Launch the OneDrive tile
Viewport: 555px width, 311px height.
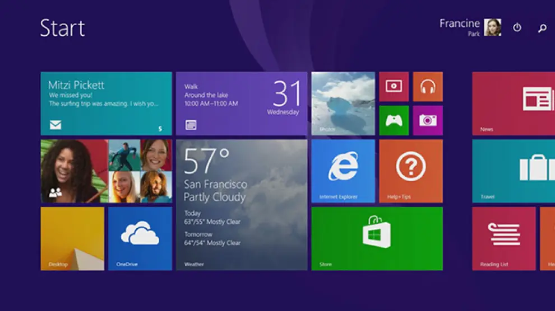140,238
